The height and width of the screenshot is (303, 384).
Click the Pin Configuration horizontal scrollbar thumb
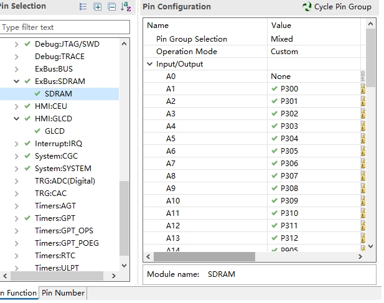tap(204, 256)
